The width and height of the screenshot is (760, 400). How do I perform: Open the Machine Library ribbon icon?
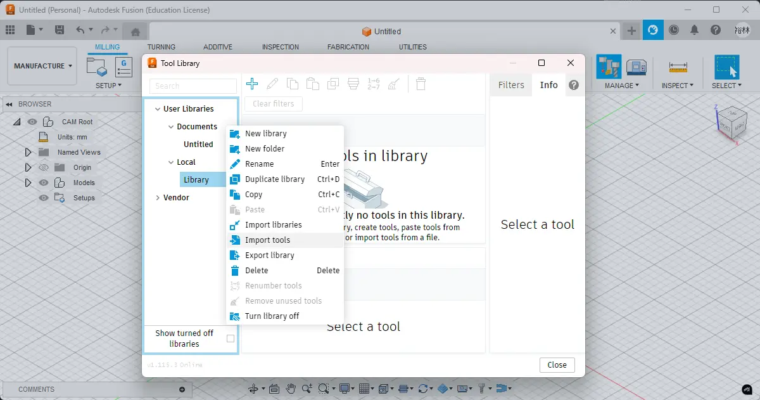click(x=636, y=67)
